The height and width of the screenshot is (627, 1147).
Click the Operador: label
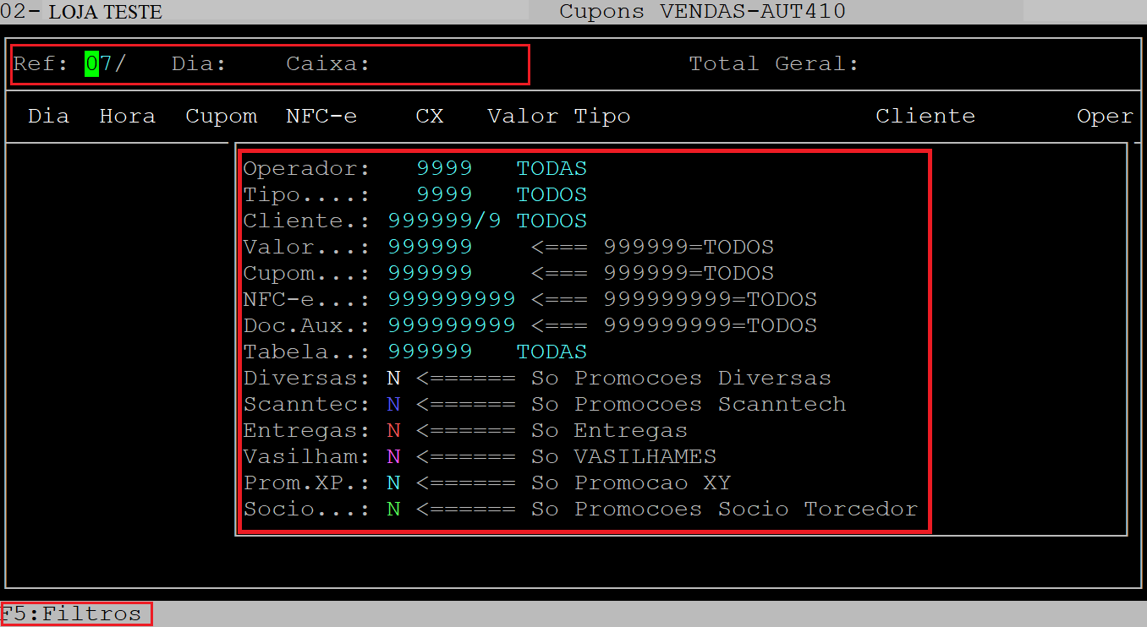tap(307, 168)
